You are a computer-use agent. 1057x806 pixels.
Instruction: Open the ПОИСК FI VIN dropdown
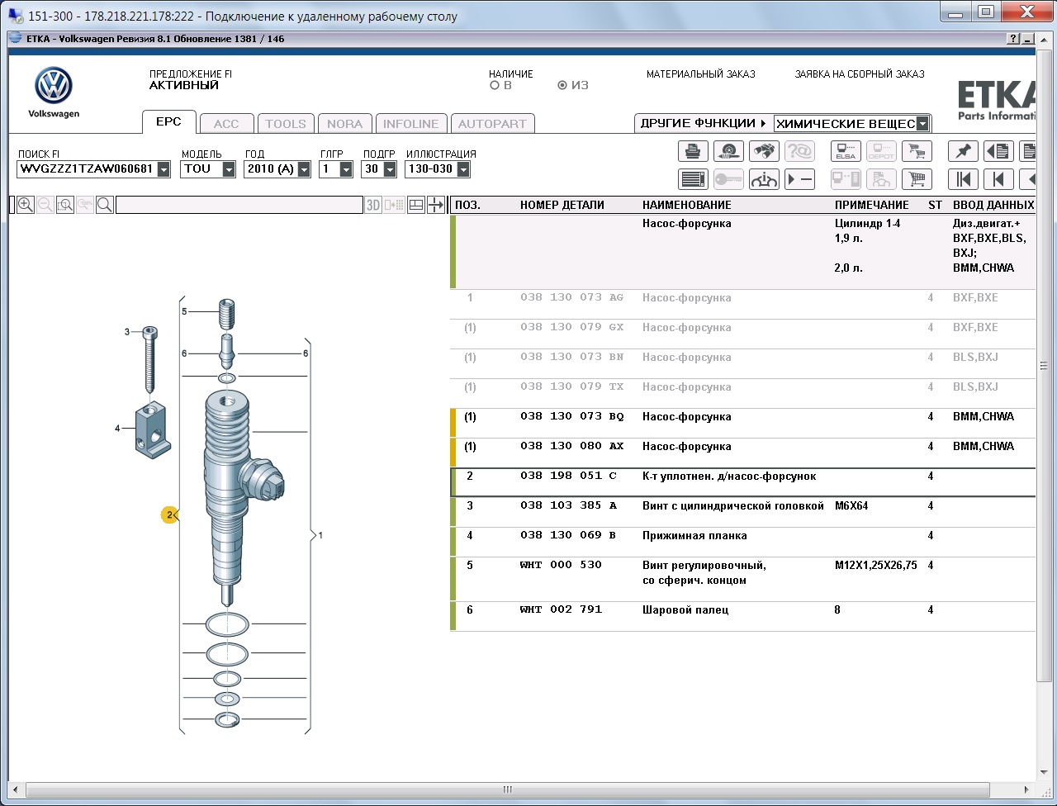click(x=164, y=169)
